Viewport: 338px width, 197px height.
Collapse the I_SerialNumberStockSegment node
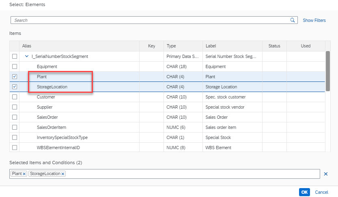tap(27, 56)
